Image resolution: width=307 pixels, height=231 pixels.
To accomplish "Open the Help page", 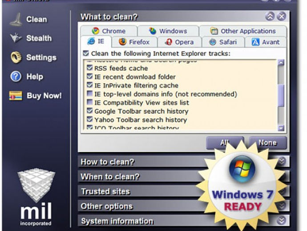I will (35, 77).
